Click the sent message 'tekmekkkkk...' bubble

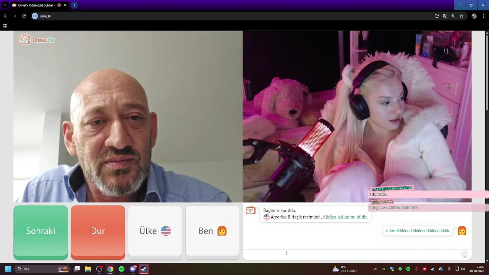tap(418, 231)
